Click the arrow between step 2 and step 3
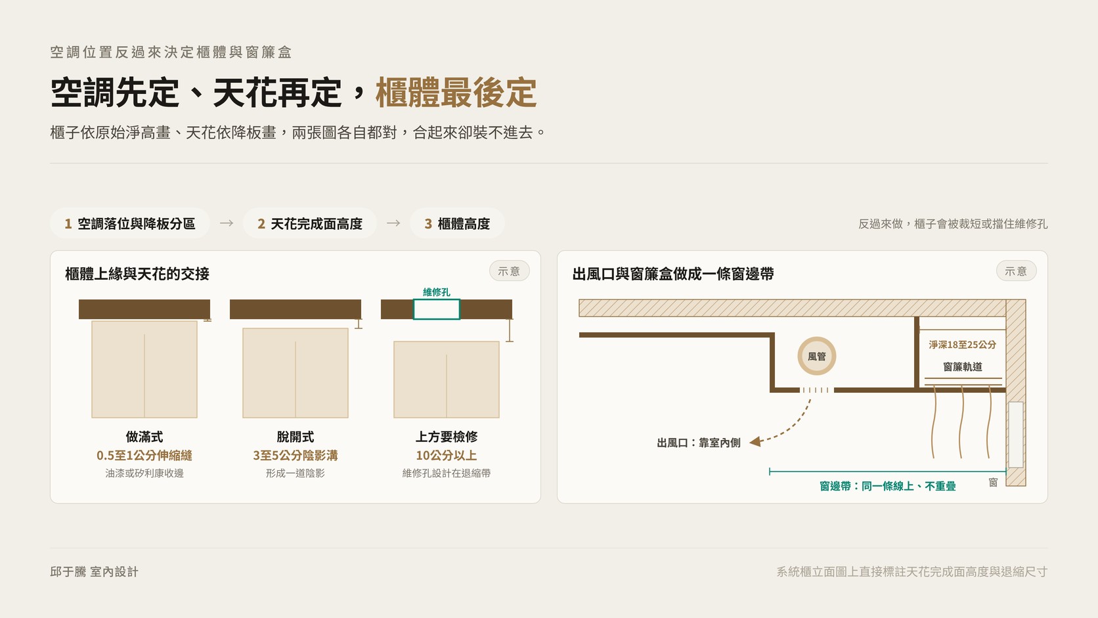1098x618 pixels. 393,223
